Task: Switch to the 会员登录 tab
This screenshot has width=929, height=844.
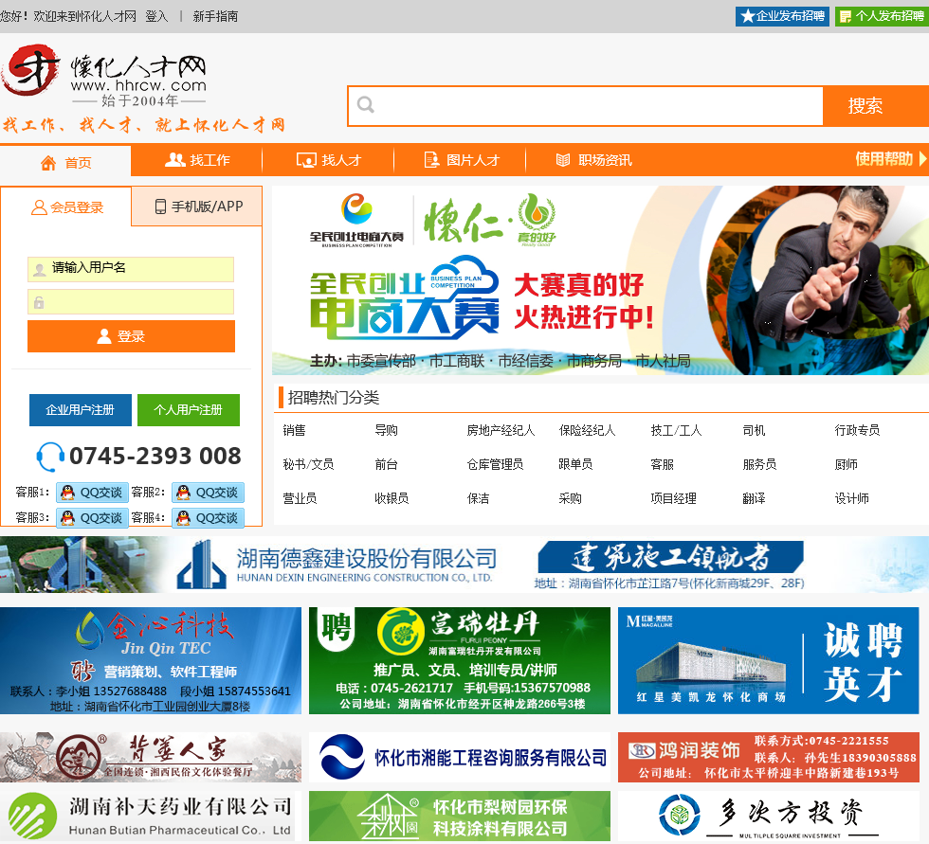Action: coord(65,207)
